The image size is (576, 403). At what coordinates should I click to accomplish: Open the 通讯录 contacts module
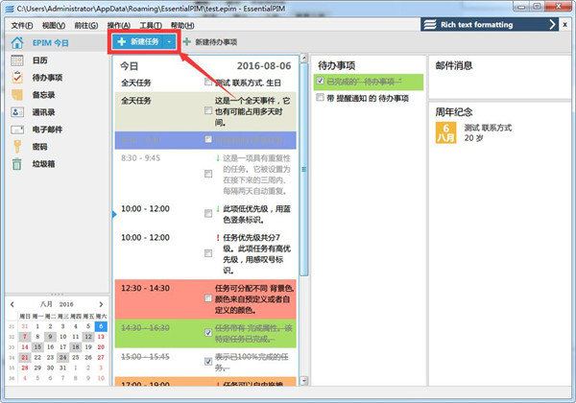43,112
